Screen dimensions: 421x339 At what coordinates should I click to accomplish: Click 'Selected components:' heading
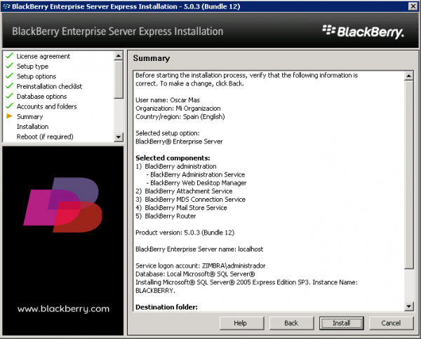173,158
